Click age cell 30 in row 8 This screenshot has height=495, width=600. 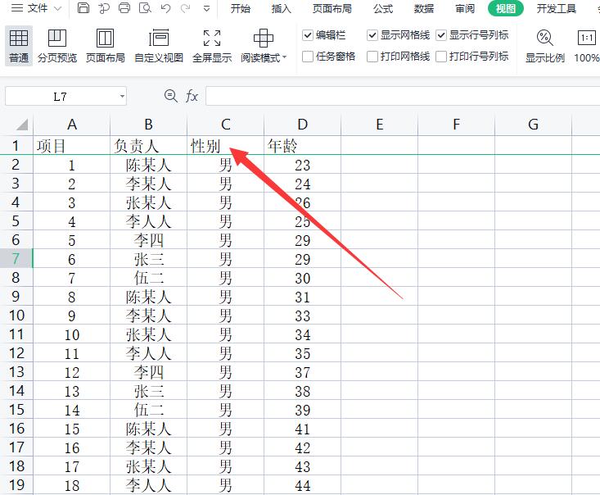(x=302, y=278)
